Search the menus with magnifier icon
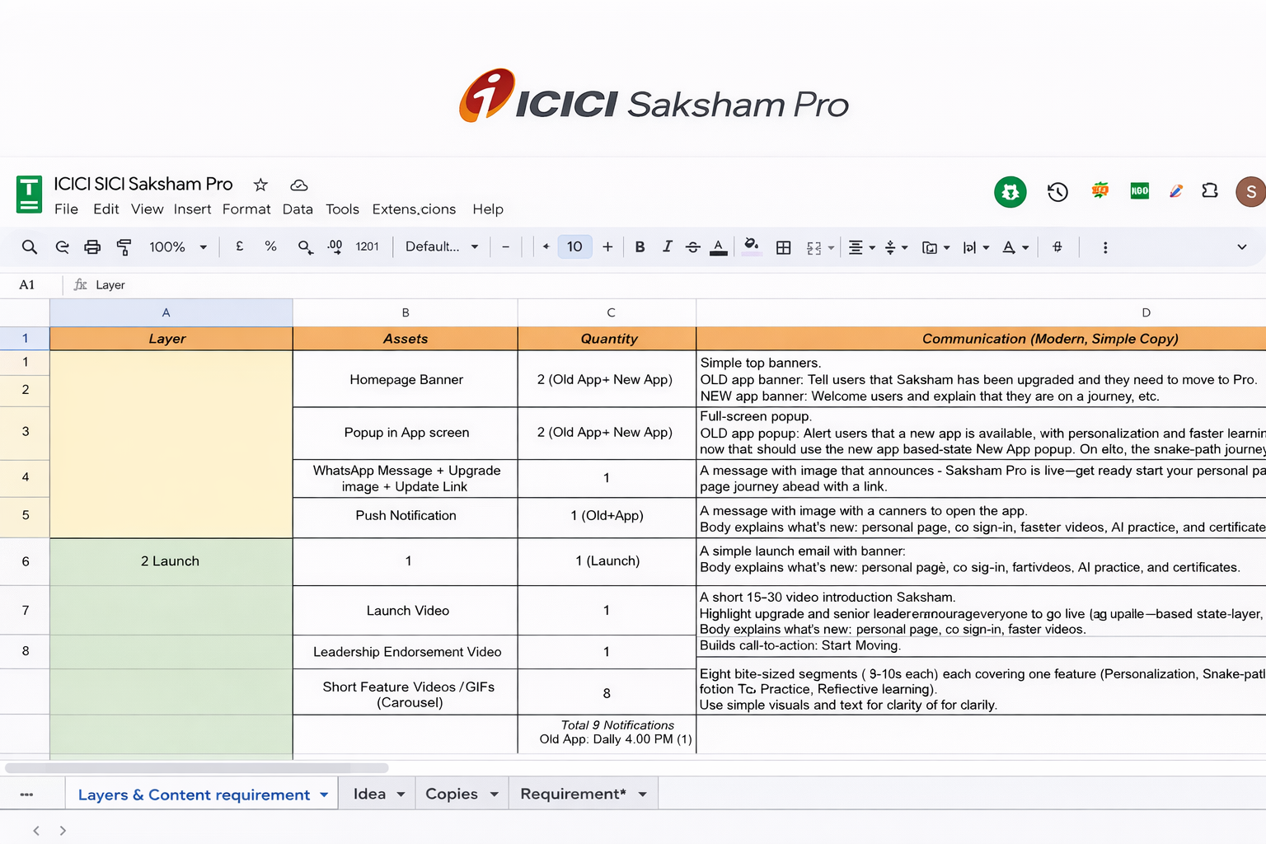Viewport: 1266px width, 844px height. (30, 247)
